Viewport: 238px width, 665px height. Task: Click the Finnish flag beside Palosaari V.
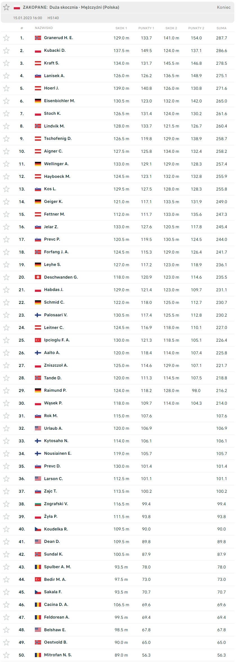click(x=38, y=315)
